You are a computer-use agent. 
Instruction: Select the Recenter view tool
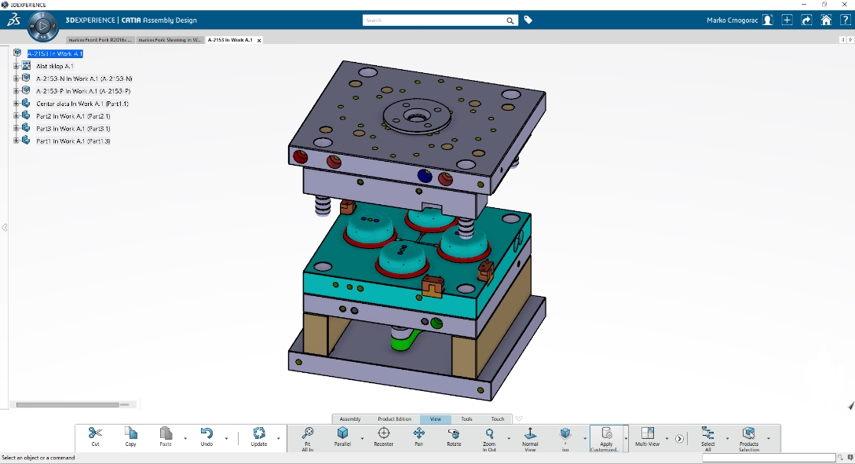(x=383, y=433)
